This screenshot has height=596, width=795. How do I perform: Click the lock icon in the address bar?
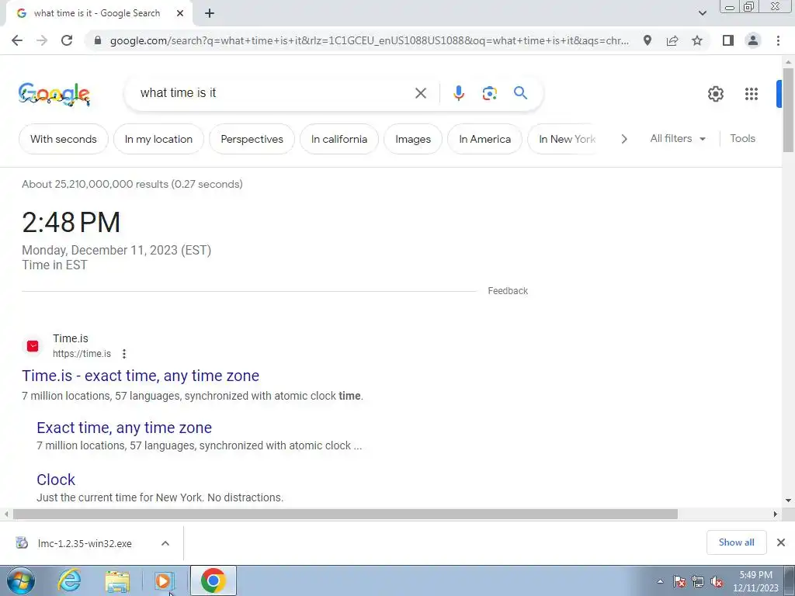click(x=98, y=40)
